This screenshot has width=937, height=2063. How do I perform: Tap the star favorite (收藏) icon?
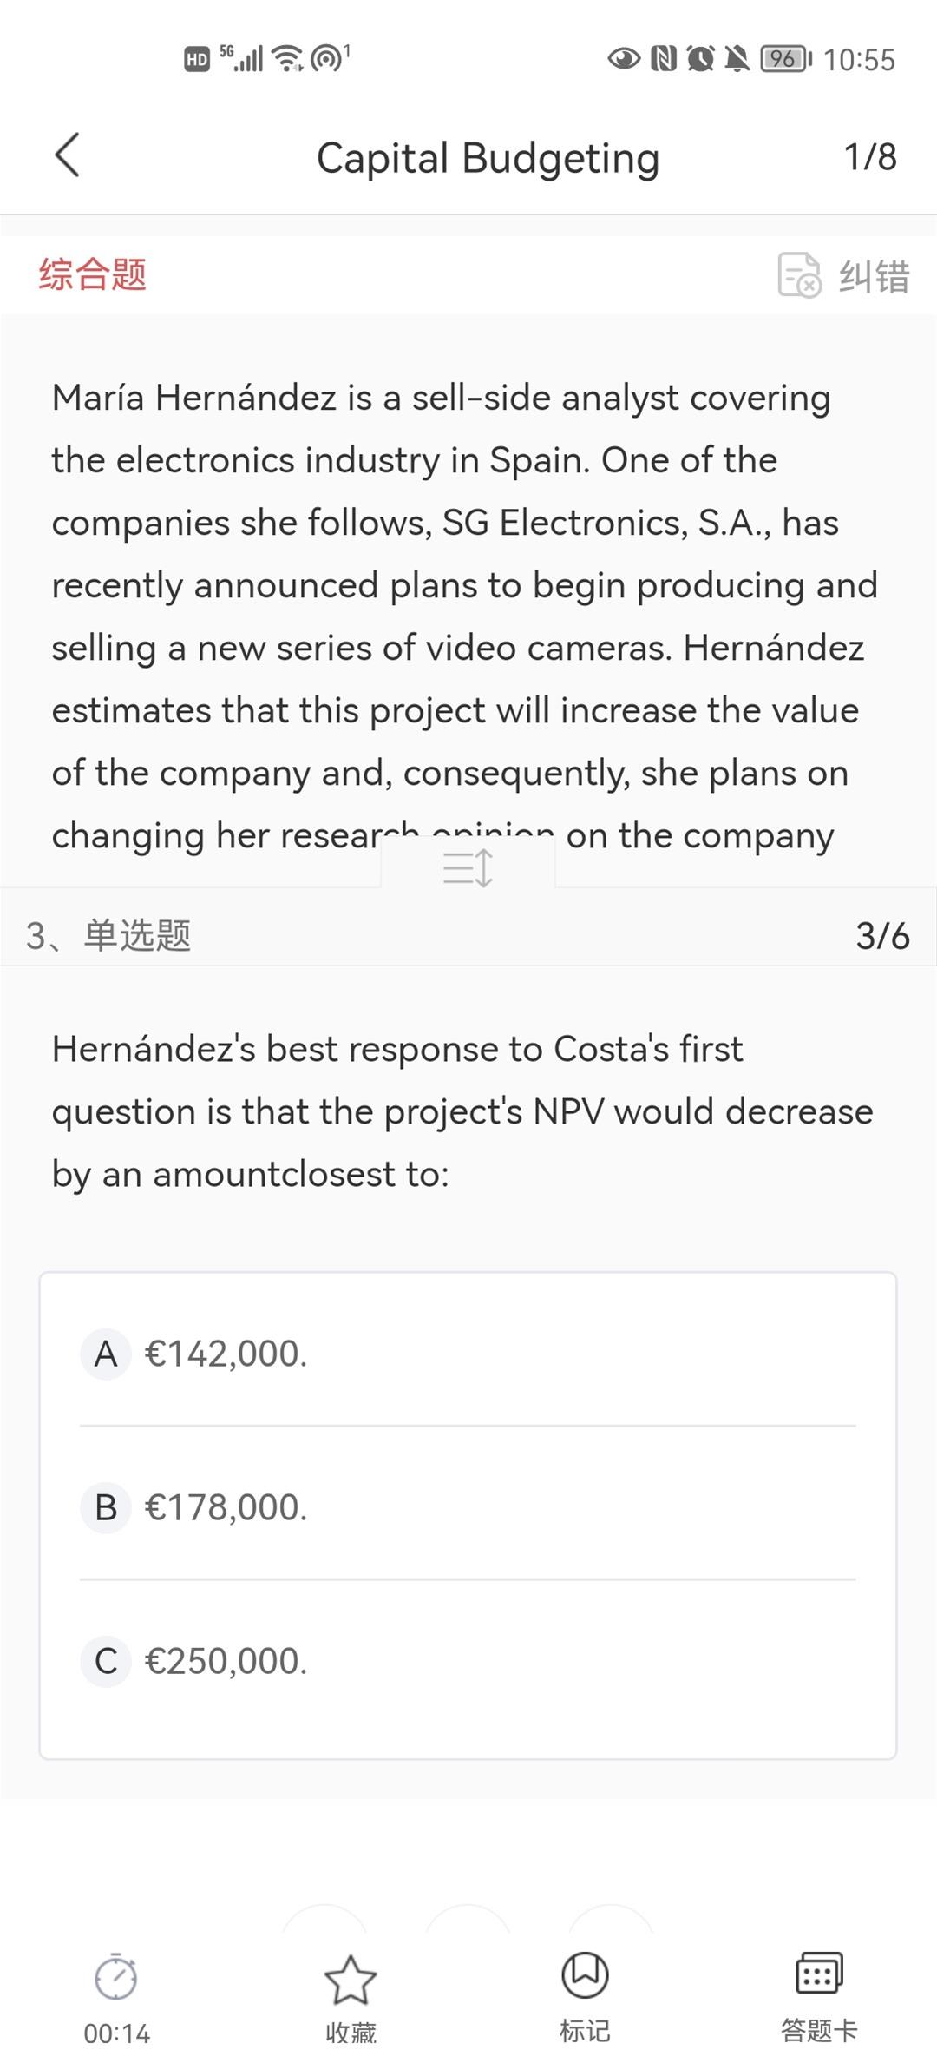[351, 1980]
